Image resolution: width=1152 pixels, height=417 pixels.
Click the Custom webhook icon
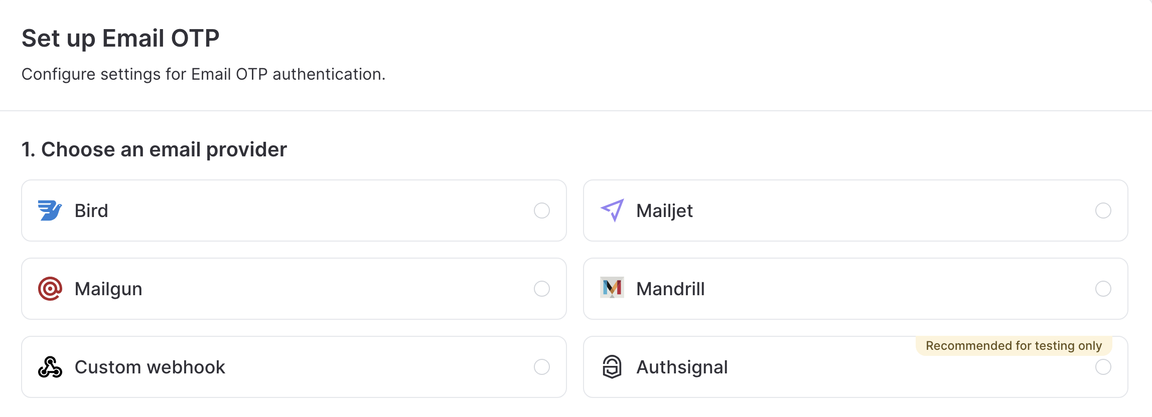pos(50,367)
